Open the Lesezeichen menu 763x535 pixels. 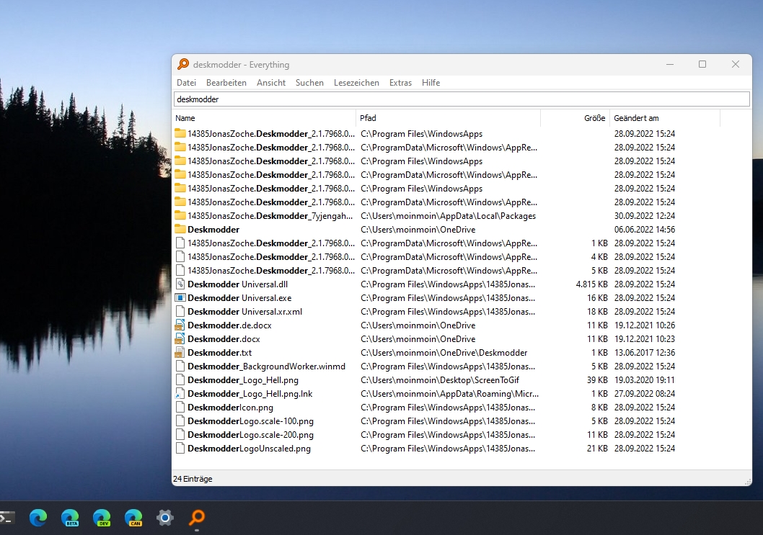(x=356, y=83)
